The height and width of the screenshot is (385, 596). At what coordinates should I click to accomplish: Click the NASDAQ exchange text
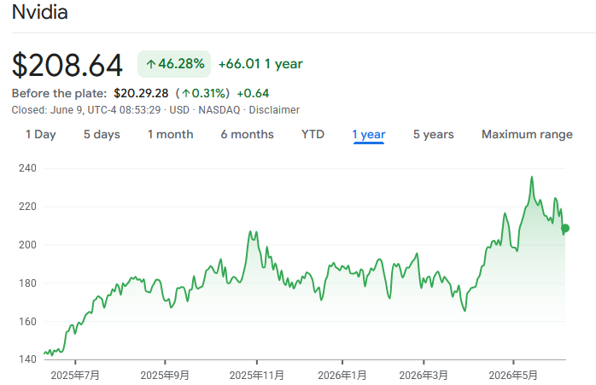point(219,110)
